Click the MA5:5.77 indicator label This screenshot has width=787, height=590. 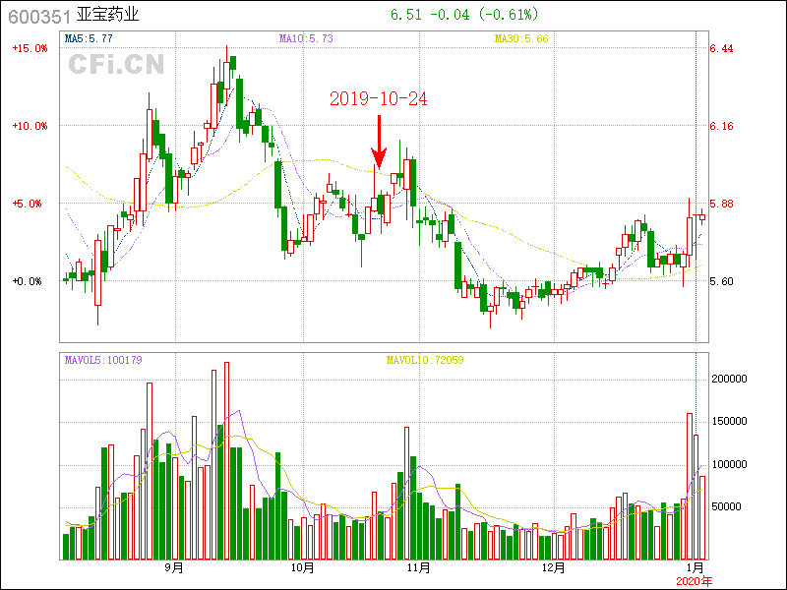89,38
